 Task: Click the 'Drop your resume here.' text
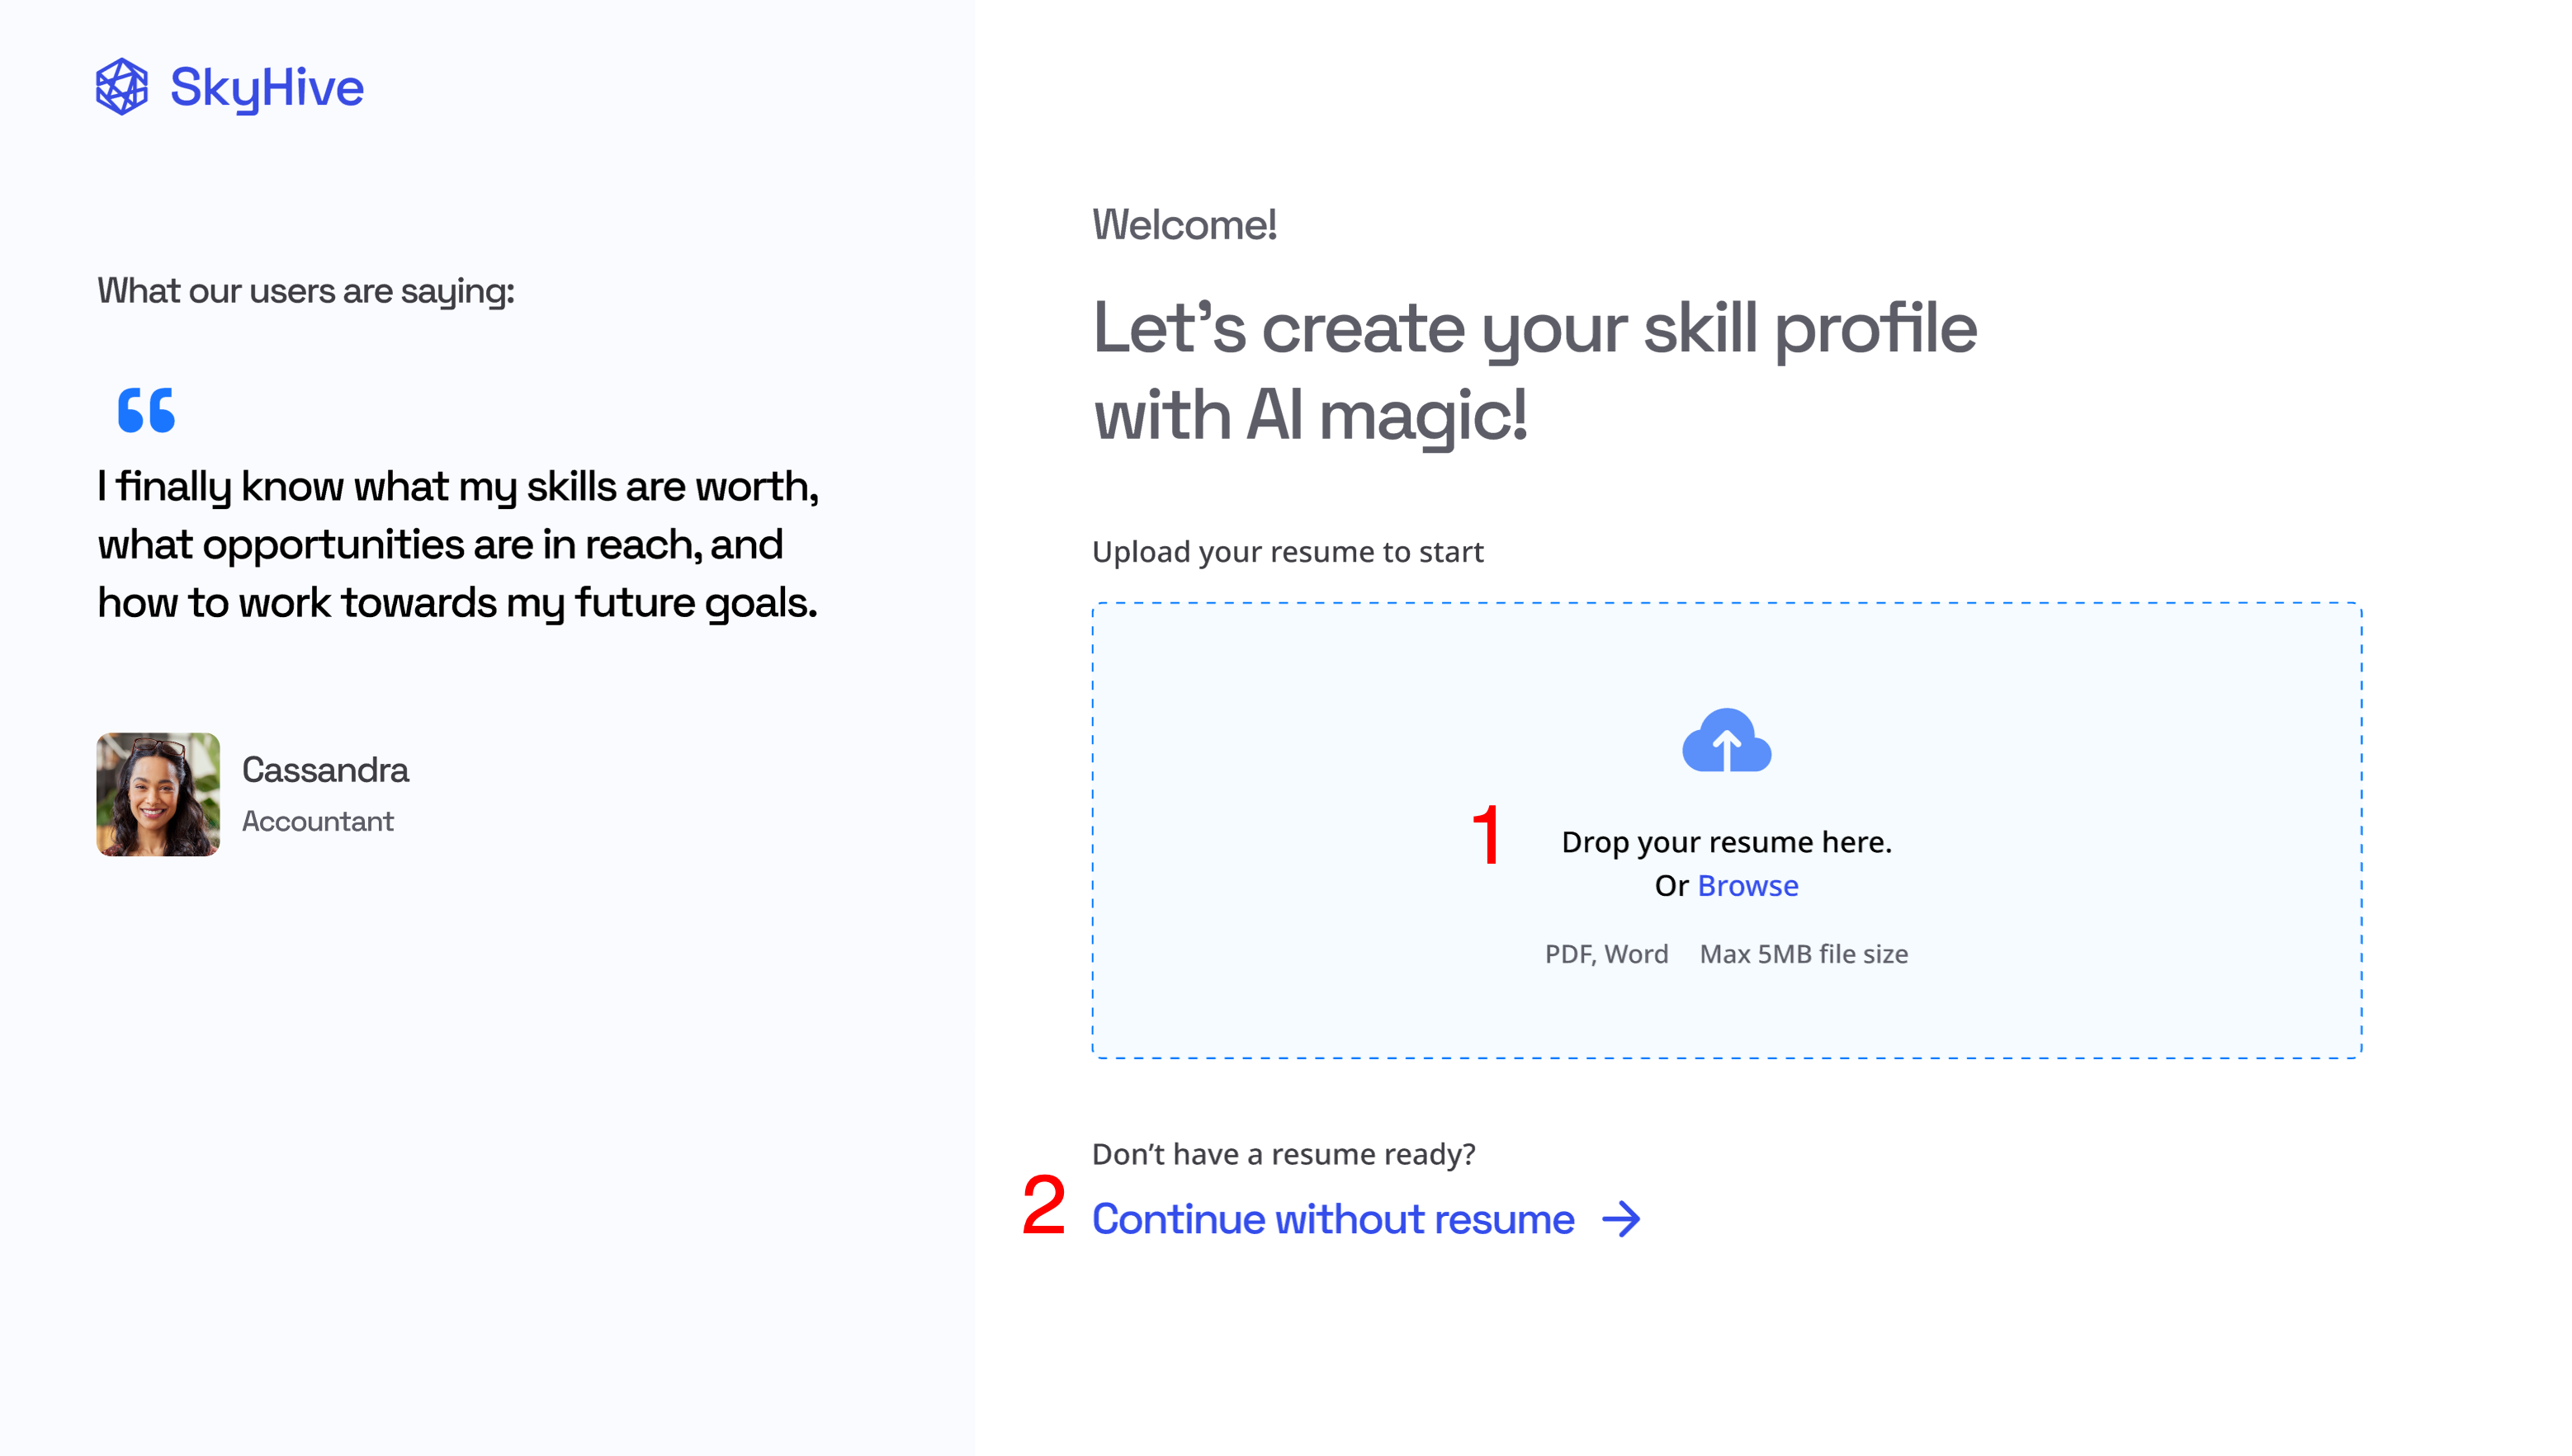coord(1726,842)
